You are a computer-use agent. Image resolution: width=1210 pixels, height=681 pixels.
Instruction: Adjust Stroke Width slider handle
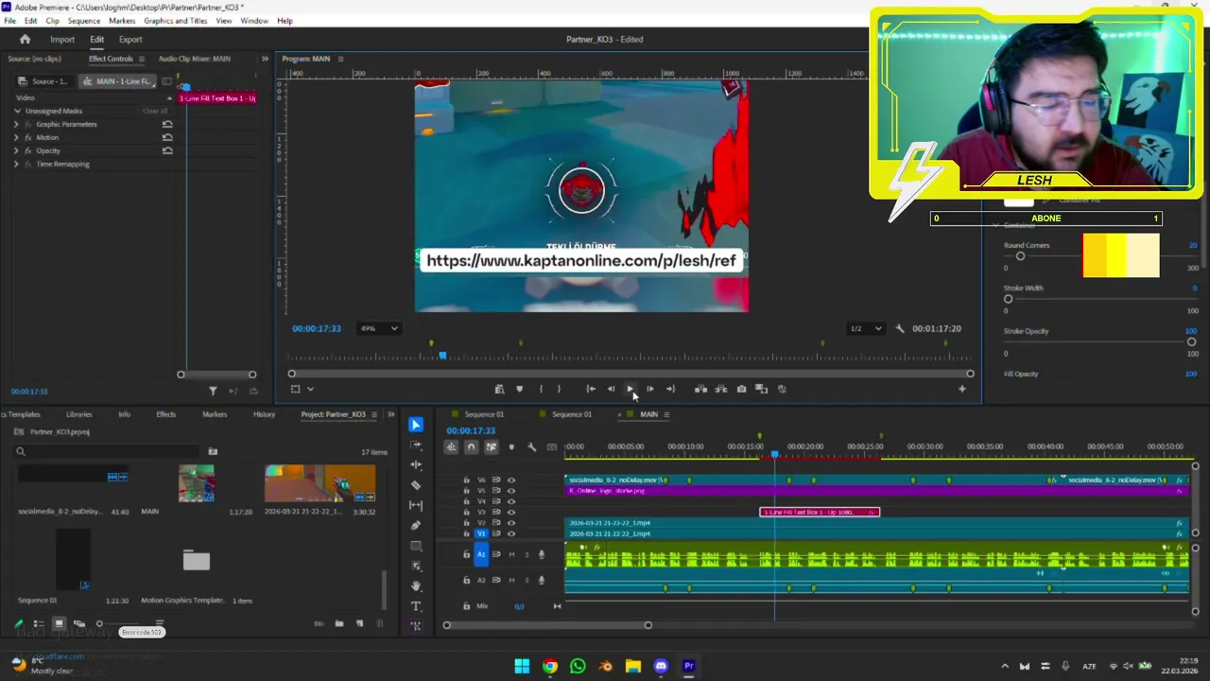coord(1008,299)
